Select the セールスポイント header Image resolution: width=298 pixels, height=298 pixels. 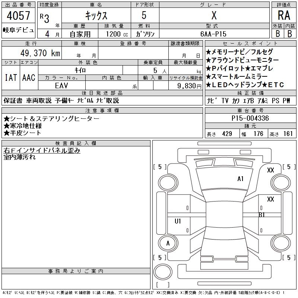coord(250,43)
